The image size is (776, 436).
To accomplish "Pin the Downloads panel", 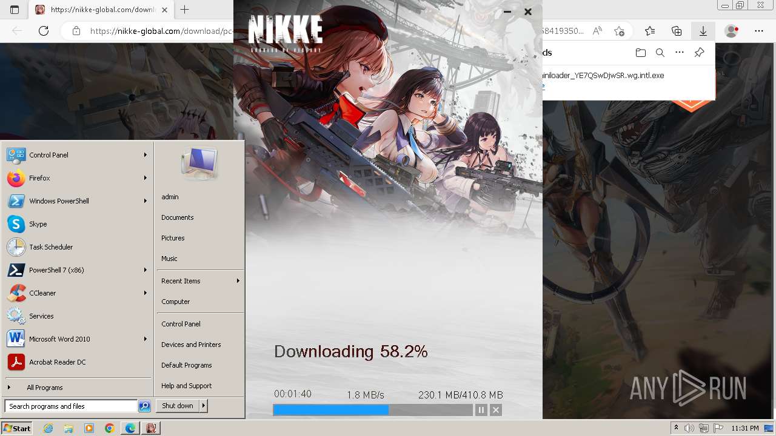I will click(699, 53).
